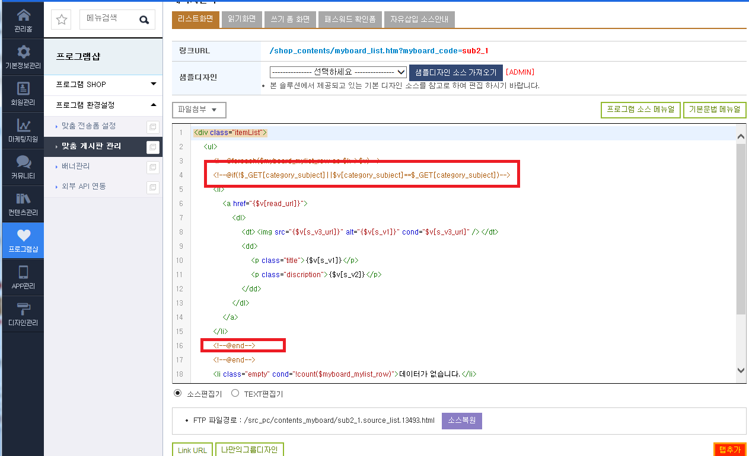The height and width of the screenshot is (456, 749).
Task: Click the menu search magnifier icon
Action: pyautogui.click(x=144, y=20)
